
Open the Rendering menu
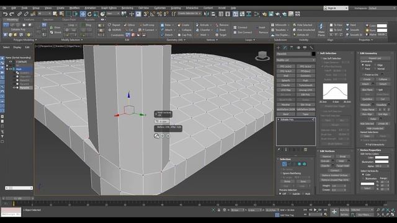point(127,8)
